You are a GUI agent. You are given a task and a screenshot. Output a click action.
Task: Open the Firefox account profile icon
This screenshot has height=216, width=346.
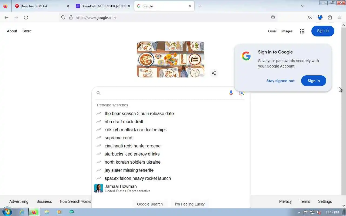pos(320,17)
